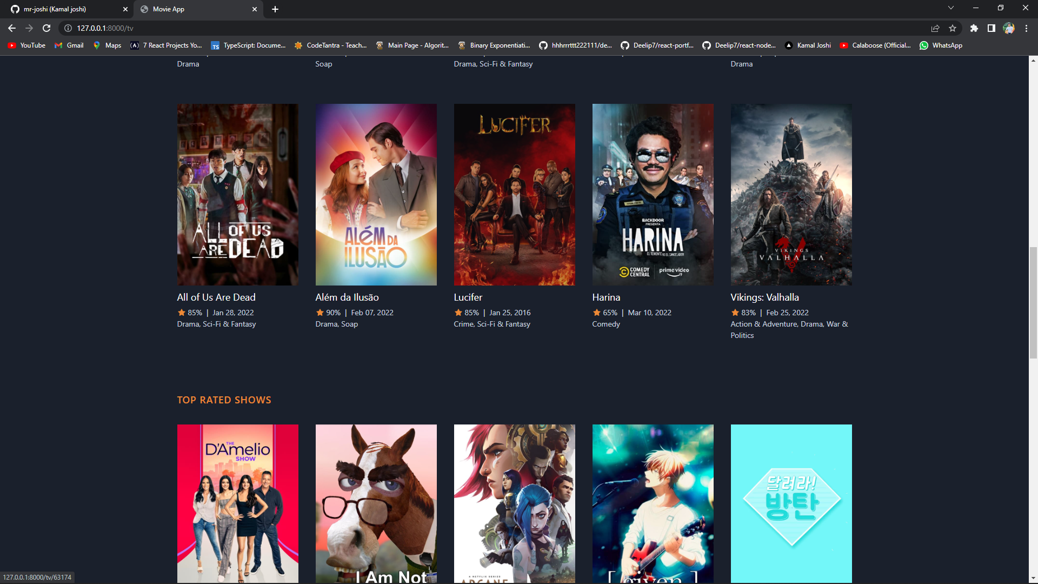Viewport: 1038px width, 584px height.
Task: Open the tab search chevron
Action: coord(950,8)
